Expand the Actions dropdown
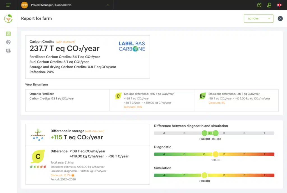 tap(258, 18)
